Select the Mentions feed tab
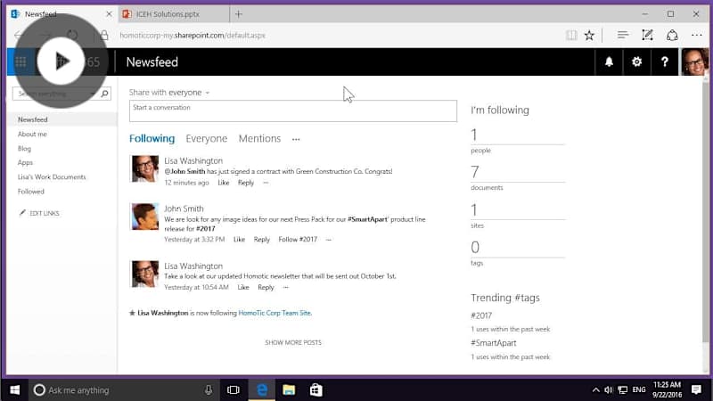713x401 pixels. click(x=259, y=138)
